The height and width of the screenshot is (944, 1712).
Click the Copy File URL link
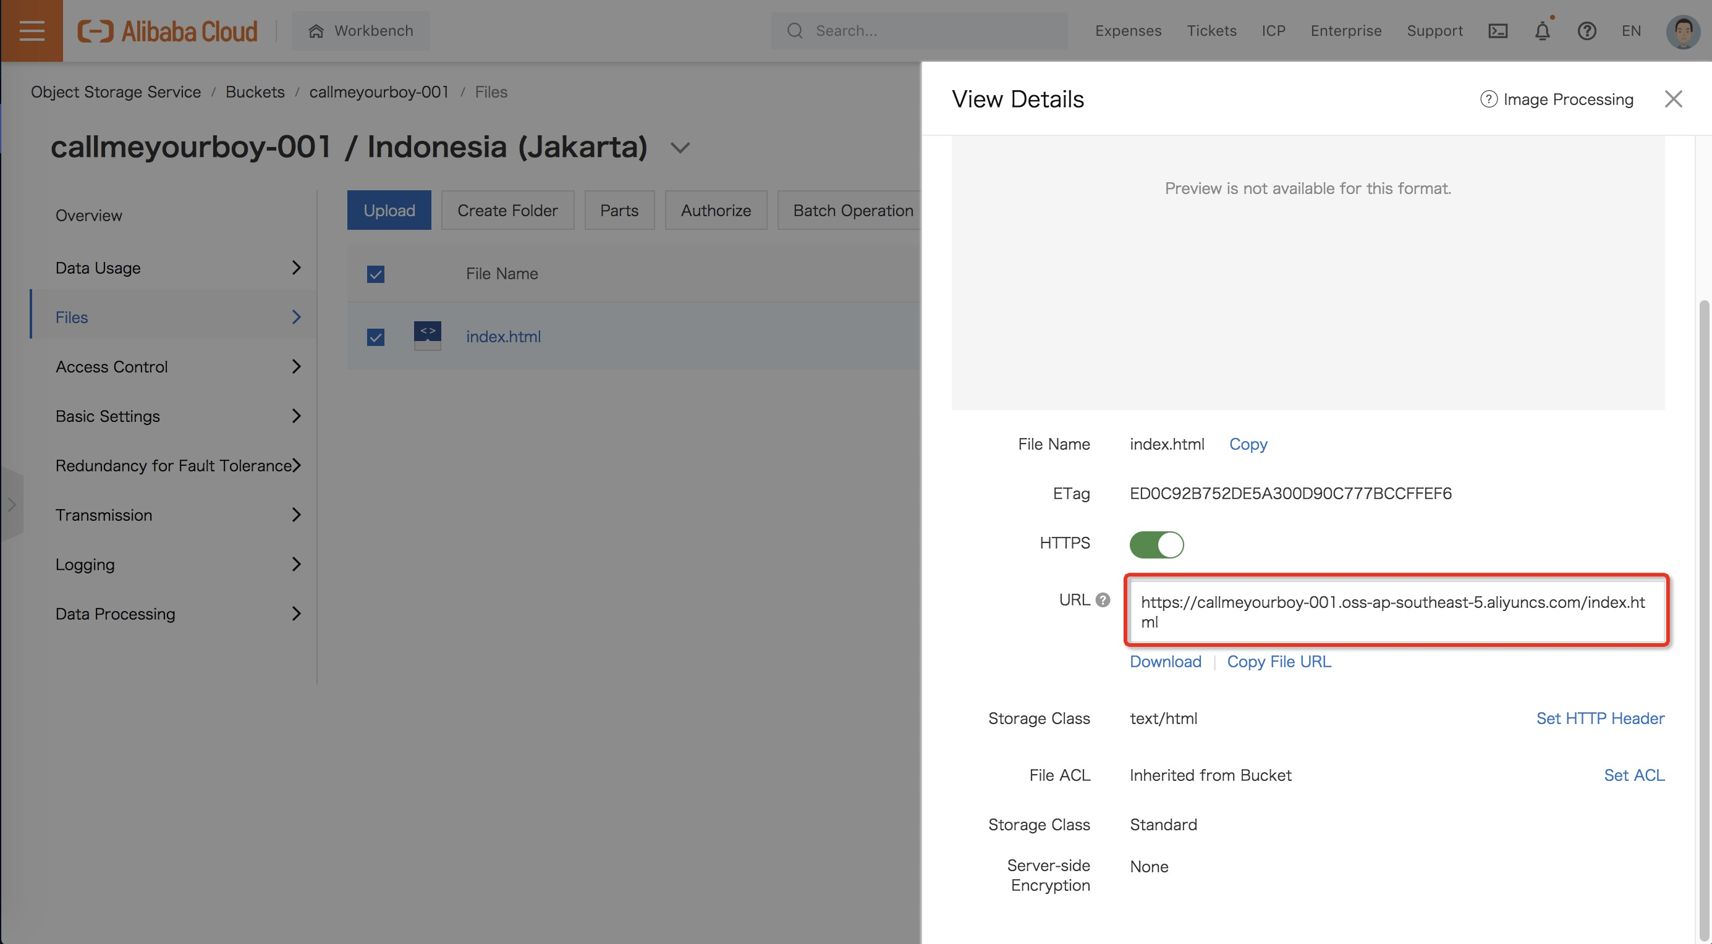tap(1279, 662)
